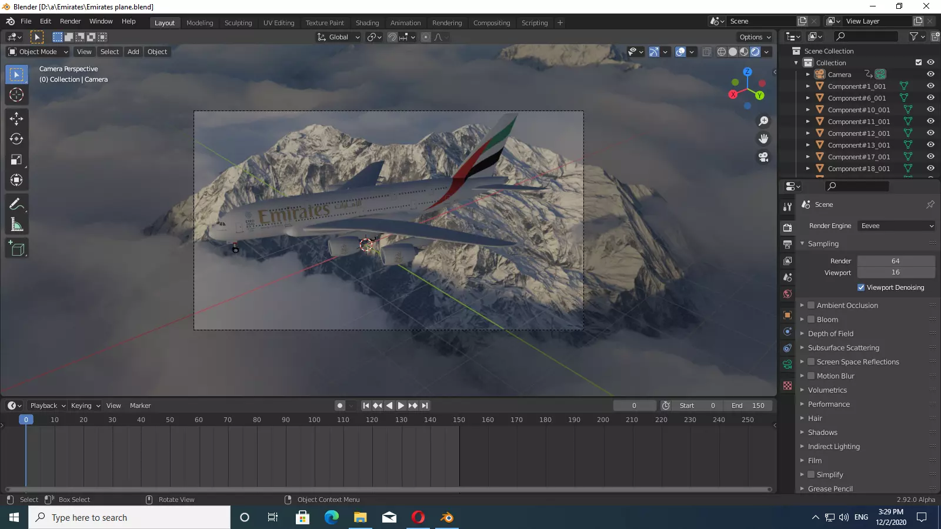Click the viewport zoom magnifier icon
941x529 pixels.
click(763, 121)
